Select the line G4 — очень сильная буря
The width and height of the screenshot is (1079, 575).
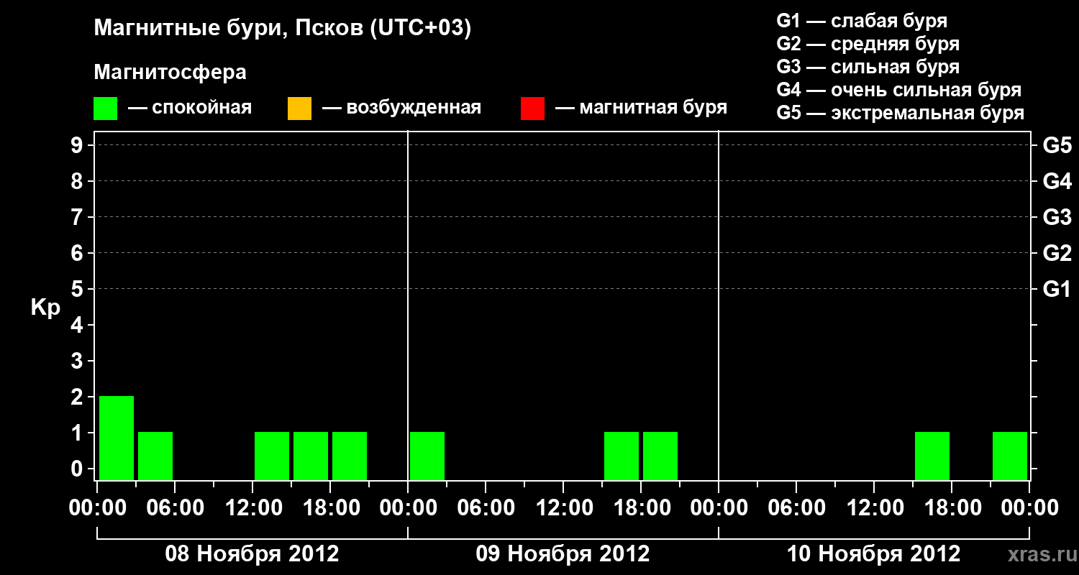coord(899,90)
